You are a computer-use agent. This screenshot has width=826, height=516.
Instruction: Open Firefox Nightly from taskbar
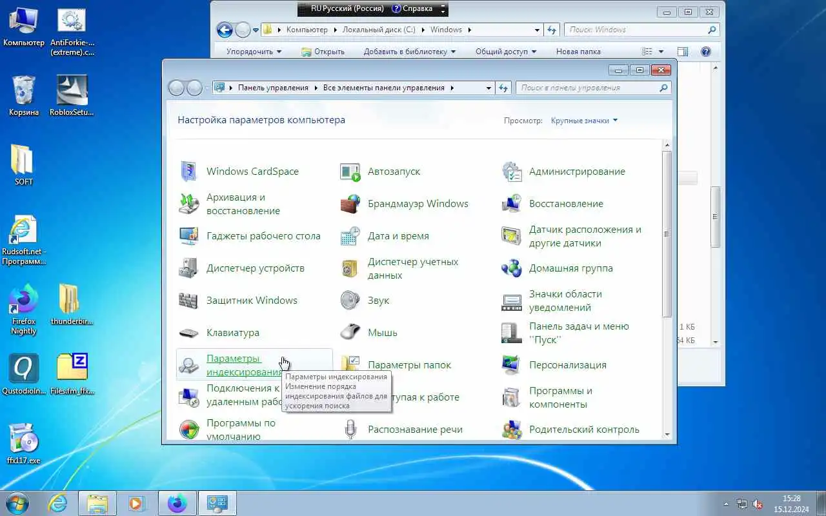177,503
